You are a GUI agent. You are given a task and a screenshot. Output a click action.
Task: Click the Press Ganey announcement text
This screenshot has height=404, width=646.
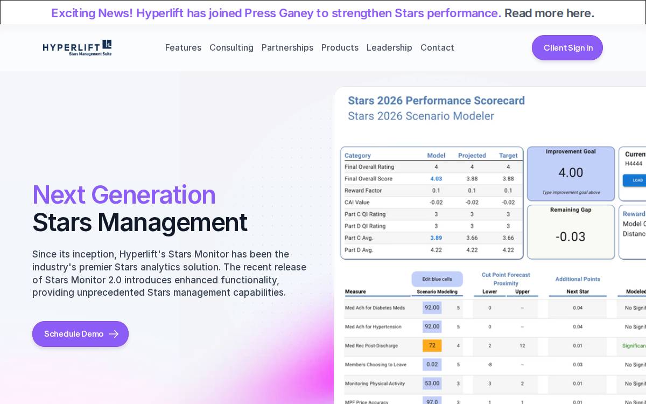[x=276, y=13]
